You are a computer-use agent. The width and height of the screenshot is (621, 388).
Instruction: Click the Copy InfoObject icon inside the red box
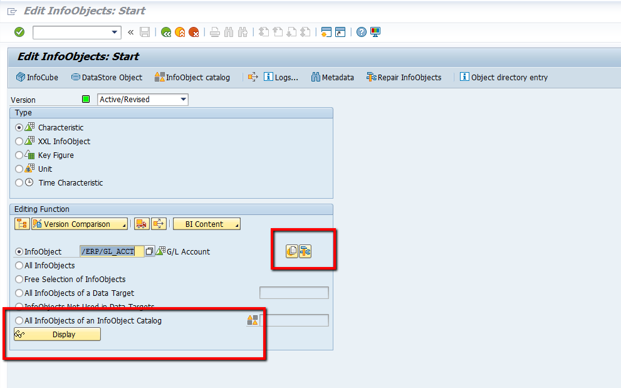[x=291, y=251]
